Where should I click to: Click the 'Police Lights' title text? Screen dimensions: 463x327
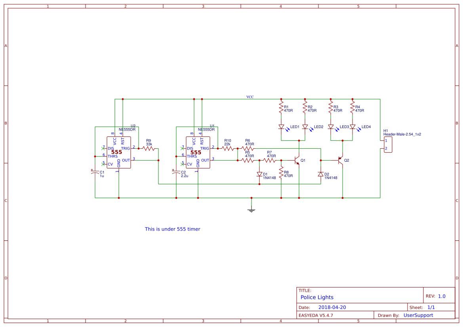pyautogui.click(x=317, y=297)
